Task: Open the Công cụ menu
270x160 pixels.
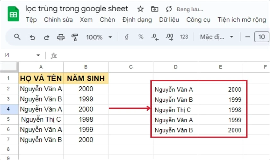Action: click(198, 20)
